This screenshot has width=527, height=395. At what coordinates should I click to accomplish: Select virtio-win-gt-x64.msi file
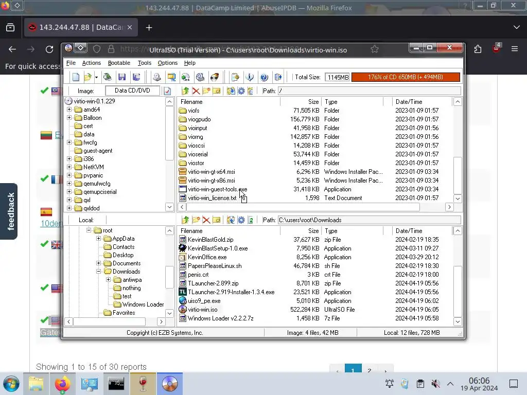[212, 172]
